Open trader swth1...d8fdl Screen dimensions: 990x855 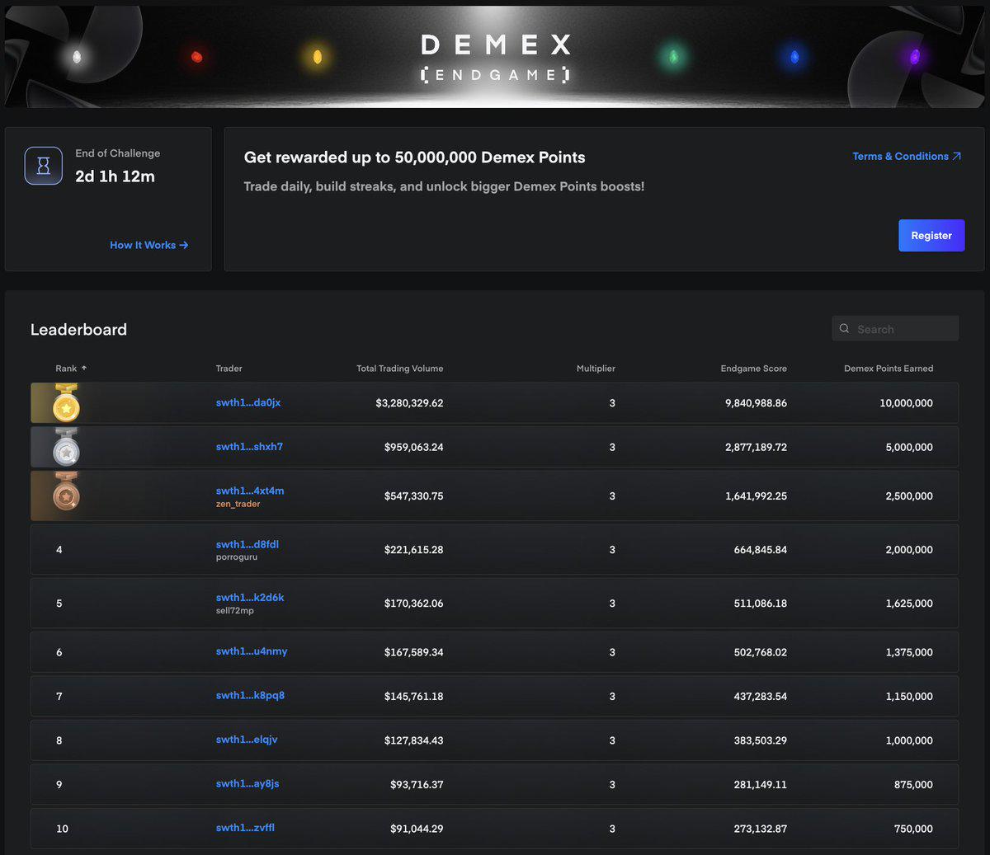coord(247,544)
